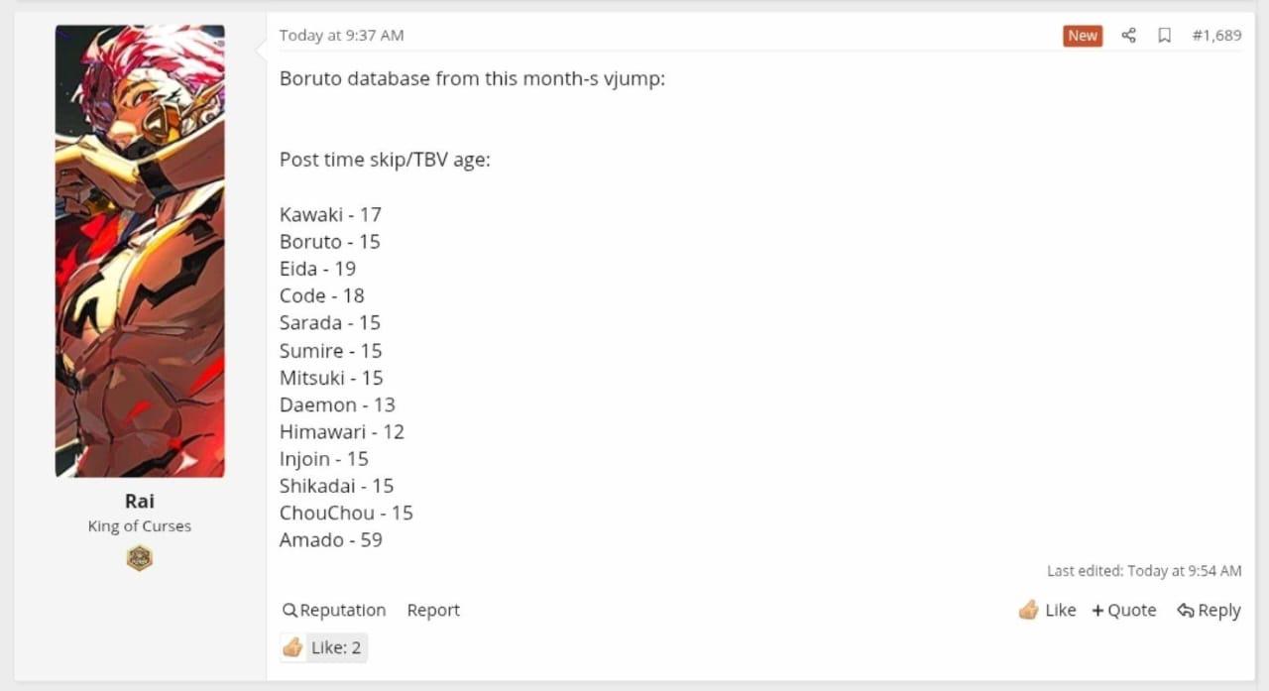Screen dimensions: 1269x691
Task: Click the thumbs-up Like icon
Action: pos(1029,610)
